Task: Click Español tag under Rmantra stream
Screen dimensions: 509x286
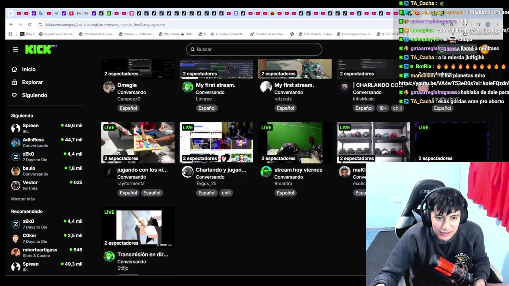Action: coord(285,193)
